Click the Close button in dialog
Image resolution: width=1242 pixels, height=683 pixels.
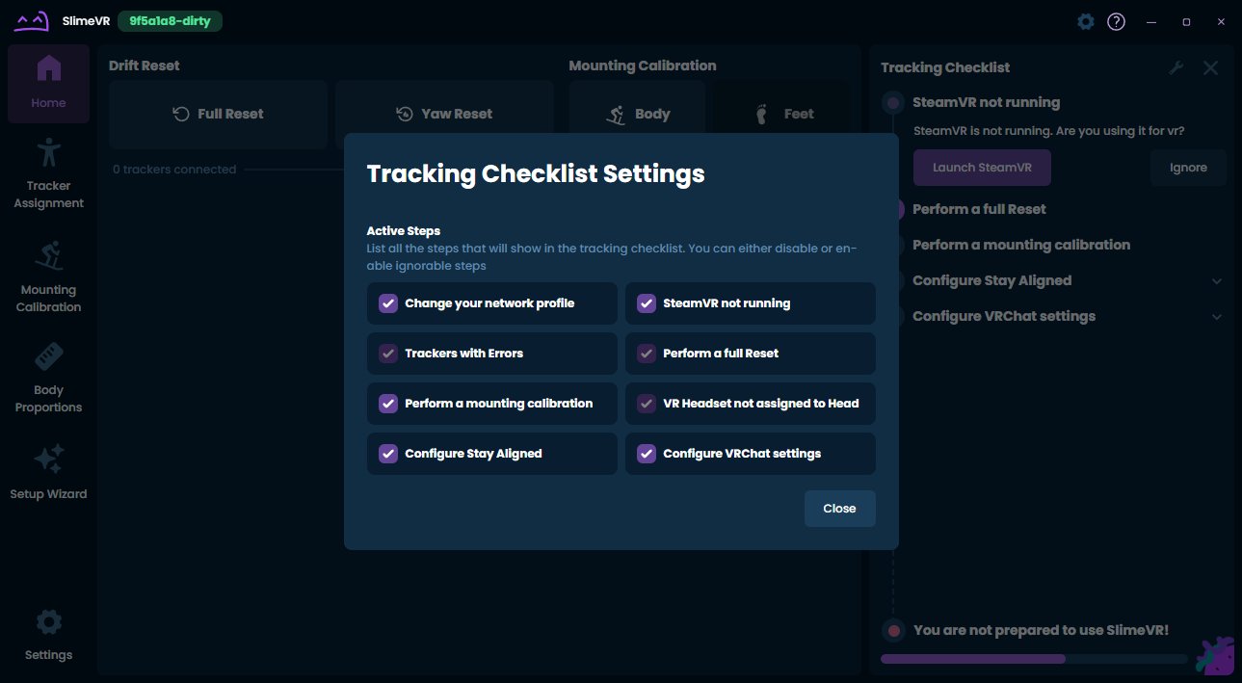point(839,509)
